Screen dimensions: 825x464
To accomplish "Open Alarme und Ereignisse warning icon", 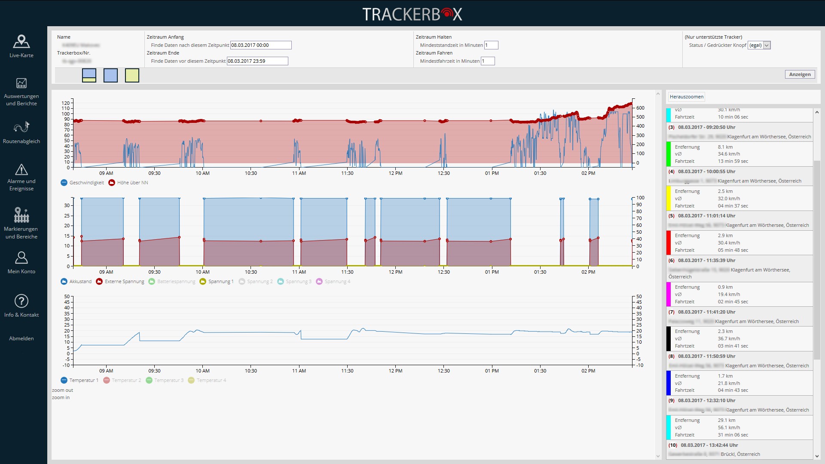I will point(21,170).
